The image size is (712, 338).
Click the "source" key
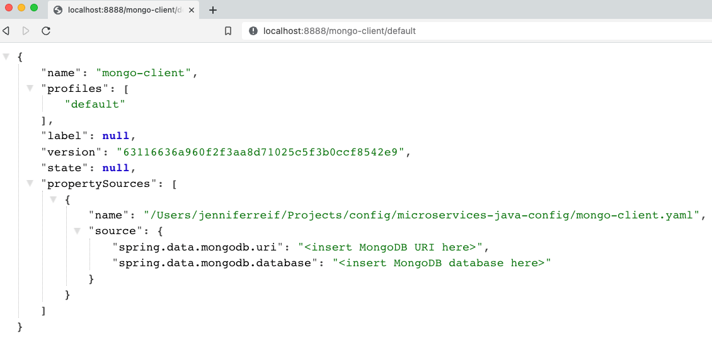(115, 231)
